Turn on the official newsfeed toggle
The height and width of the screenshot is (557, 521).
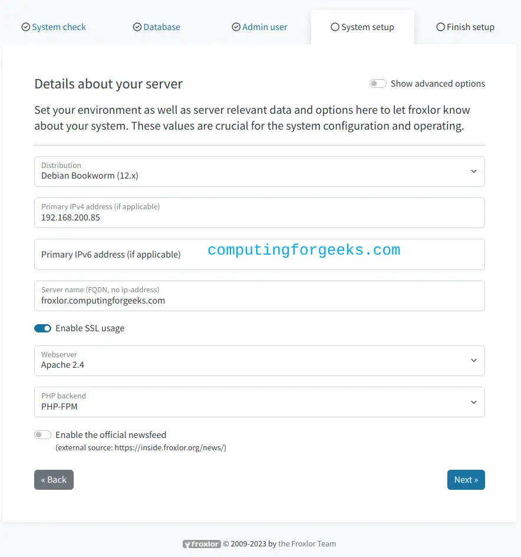(x=42, y=435)
